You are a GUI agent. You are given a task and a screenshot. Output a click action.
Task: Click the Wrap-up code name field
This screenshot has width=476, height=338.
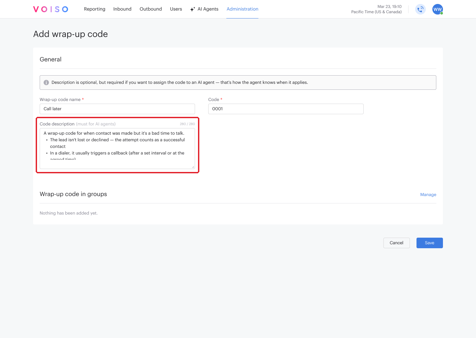117,109
